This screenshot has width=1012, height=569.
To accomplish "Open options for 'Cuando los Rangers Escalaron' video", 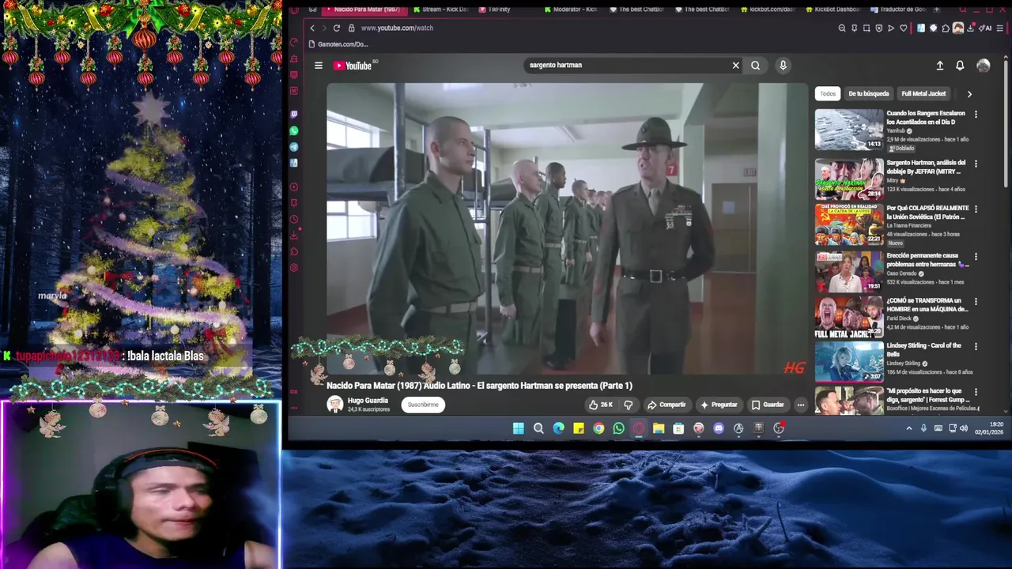I will coord(976,114).
